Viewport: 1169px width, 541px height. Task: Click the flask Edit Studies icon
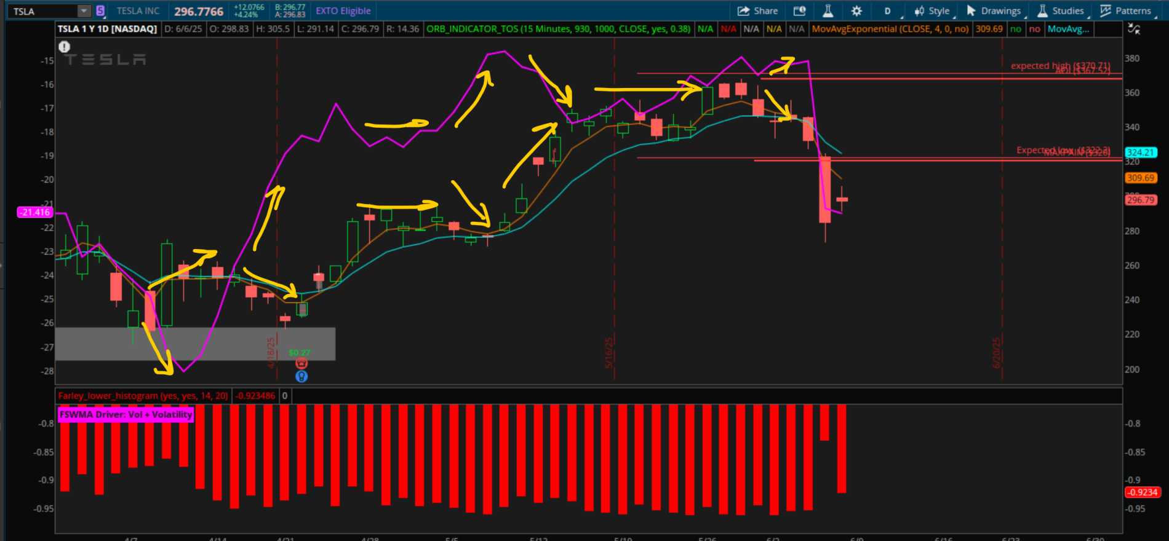(828, 11)
